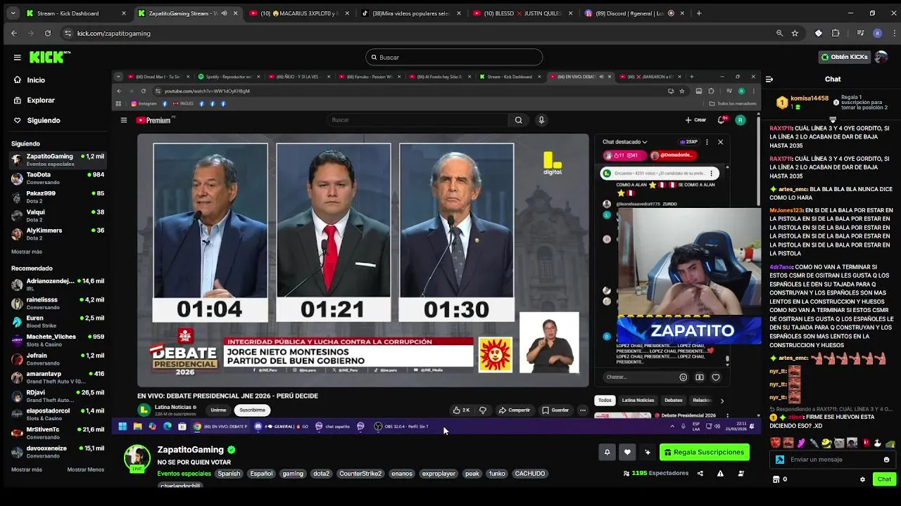Close the YouTube live chat X

720,142
